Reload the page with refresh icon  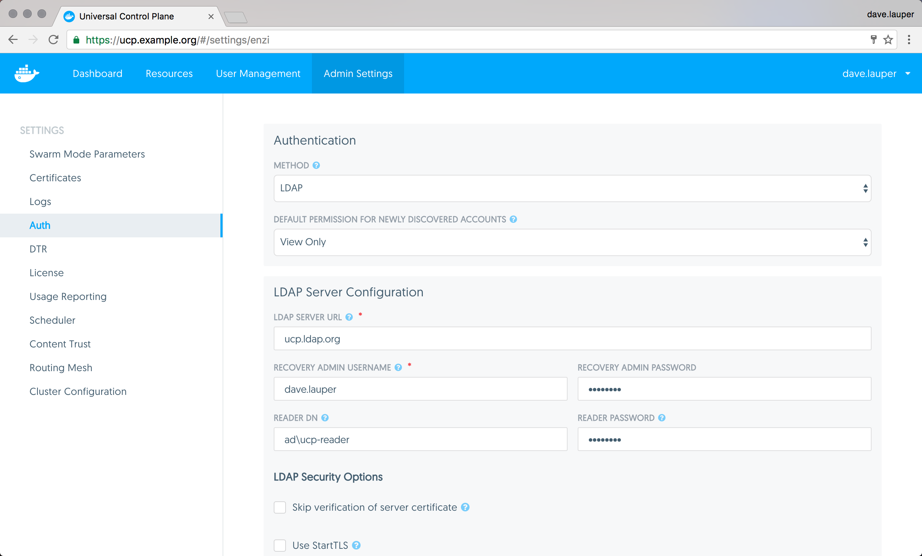pos(54,40)
